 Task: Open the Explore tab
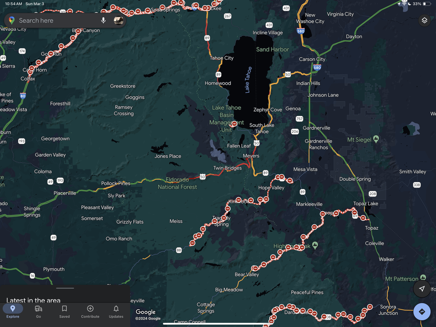13,311
